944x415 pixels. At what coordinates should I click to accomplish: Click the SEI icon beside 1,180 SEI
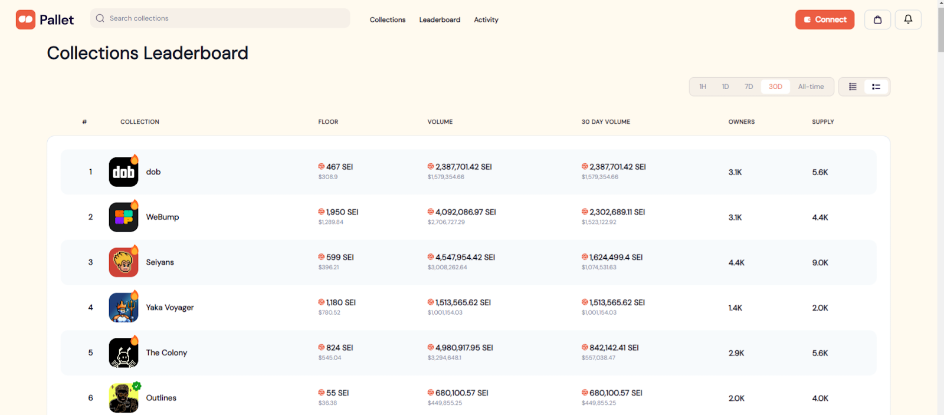[322, 302]
